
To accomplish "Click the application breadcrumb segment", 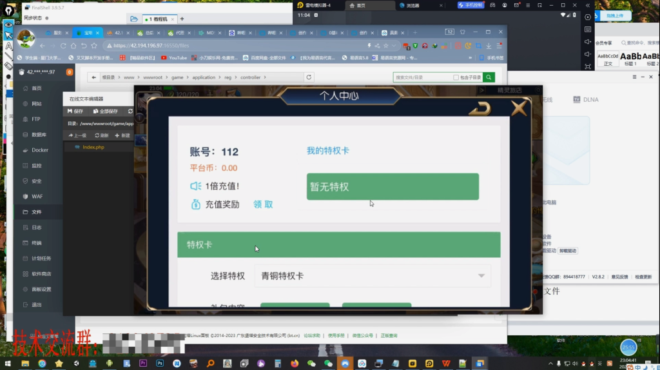I will pyautogui.click(x=204, y=77).
